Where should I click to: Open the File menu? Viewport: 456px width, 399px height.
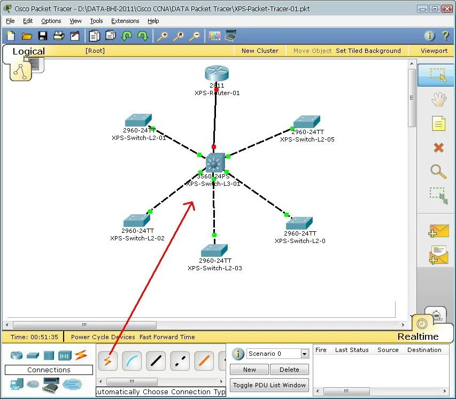point(10,21)
